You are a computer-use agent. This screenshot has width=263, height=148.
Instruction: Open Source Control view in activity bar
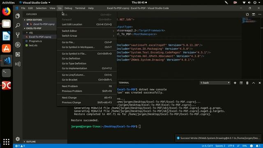pyautogui.click(x=18, y=35)
